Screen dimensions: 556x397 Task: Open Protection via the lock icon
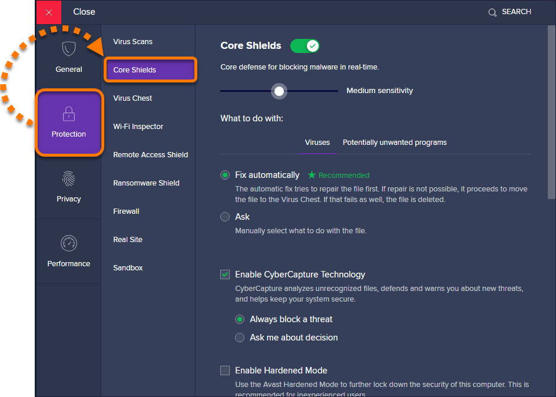click(x=68, y=113)
